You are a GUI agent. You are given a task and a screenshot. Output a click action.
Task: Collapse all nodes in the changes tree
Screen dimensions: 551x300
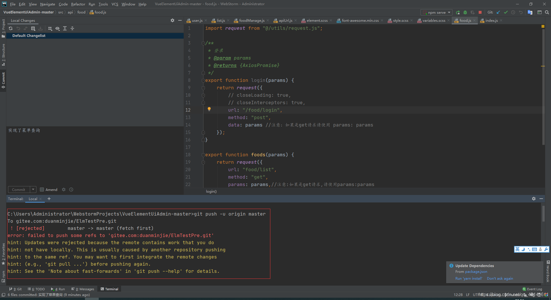[x=72, y=28]
